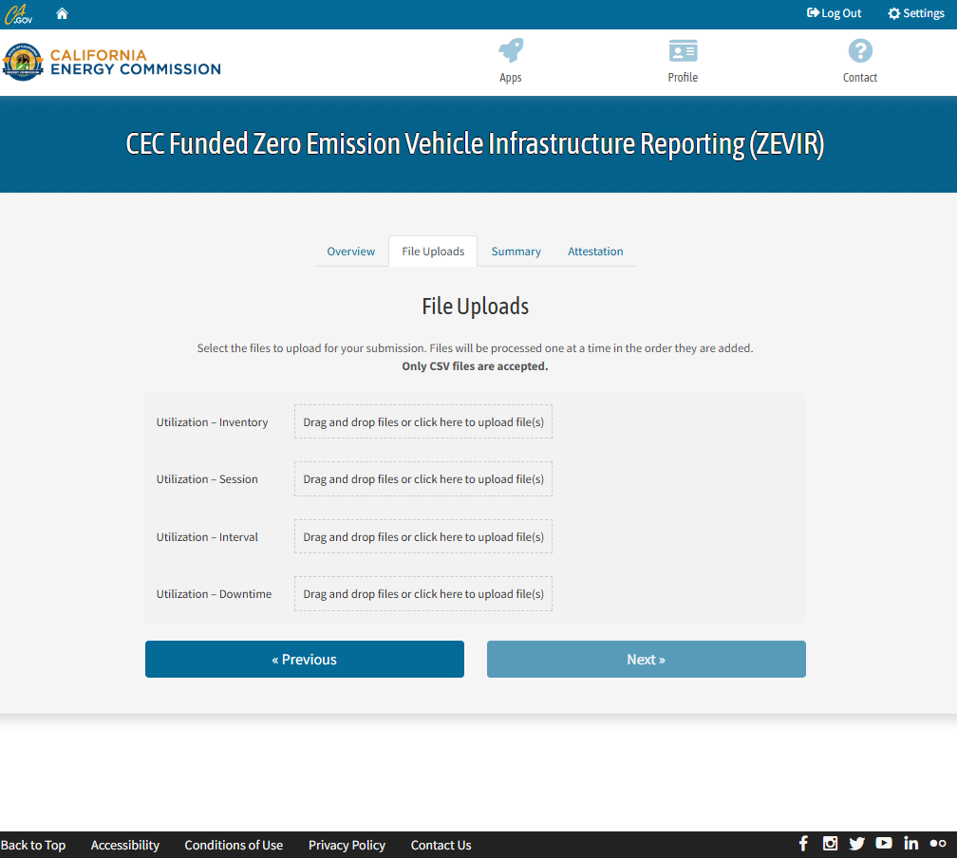Open LinkedIn via footer icon
The width and height of the screenshot is (957, 858).
[910, 843]
